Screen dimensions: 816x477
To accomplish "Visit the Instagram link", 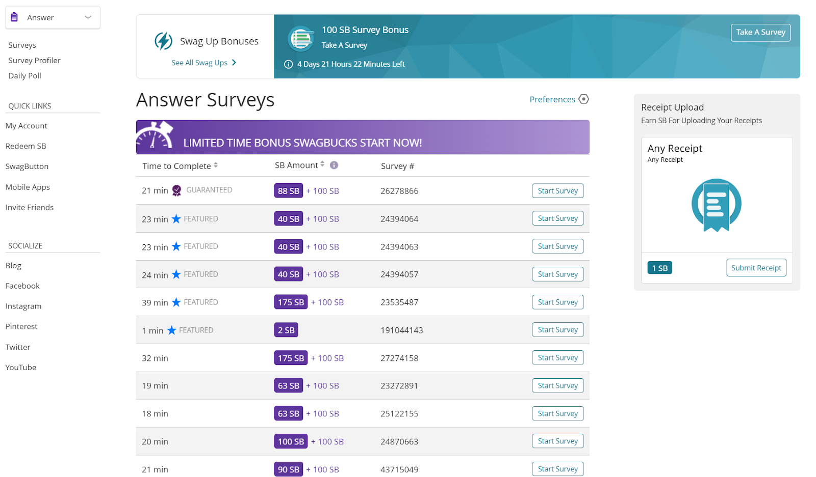I will coord(23,306).
